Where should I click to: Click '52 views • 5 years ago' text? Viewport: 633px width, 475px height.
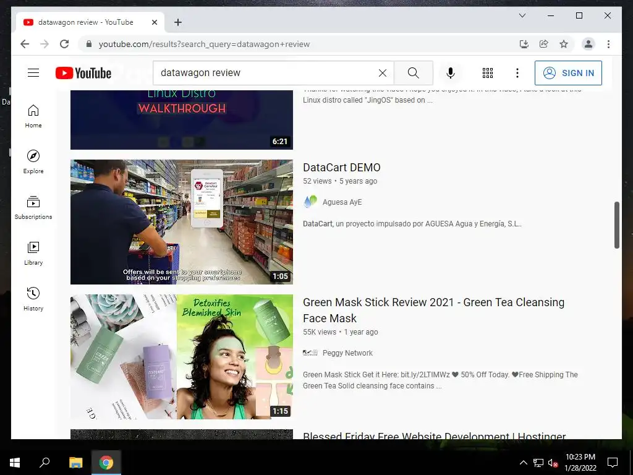click(x=340, y=181)
